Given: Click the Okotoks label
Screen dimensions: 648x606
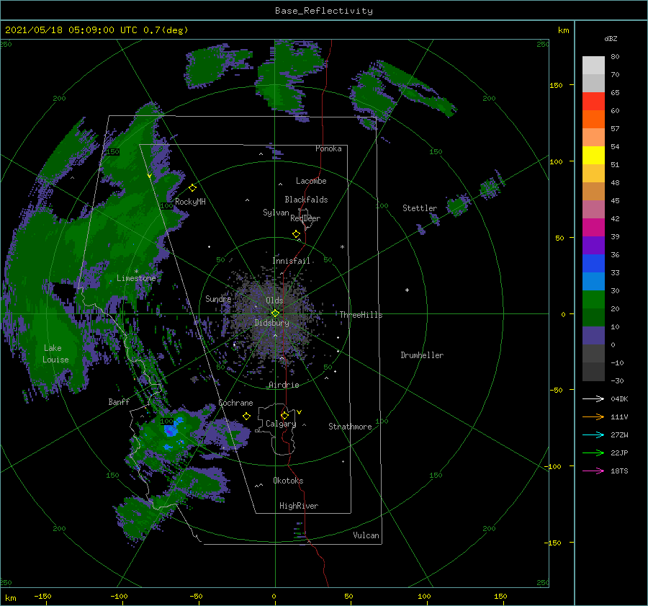Looking at the screenshot, I should pyautogui.click(x=288, y=480).
